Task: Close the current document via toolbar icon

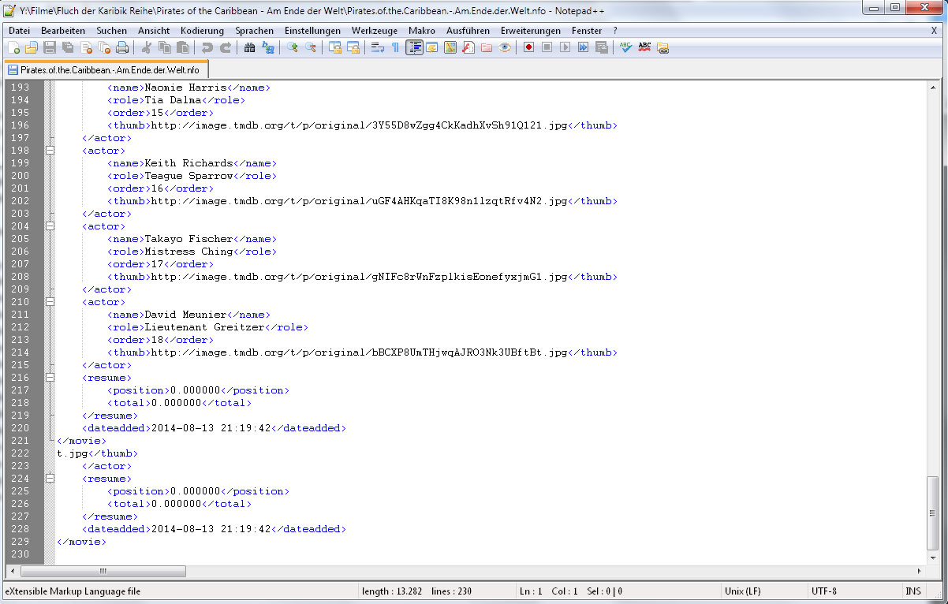Action: click(x=86, y=48)
